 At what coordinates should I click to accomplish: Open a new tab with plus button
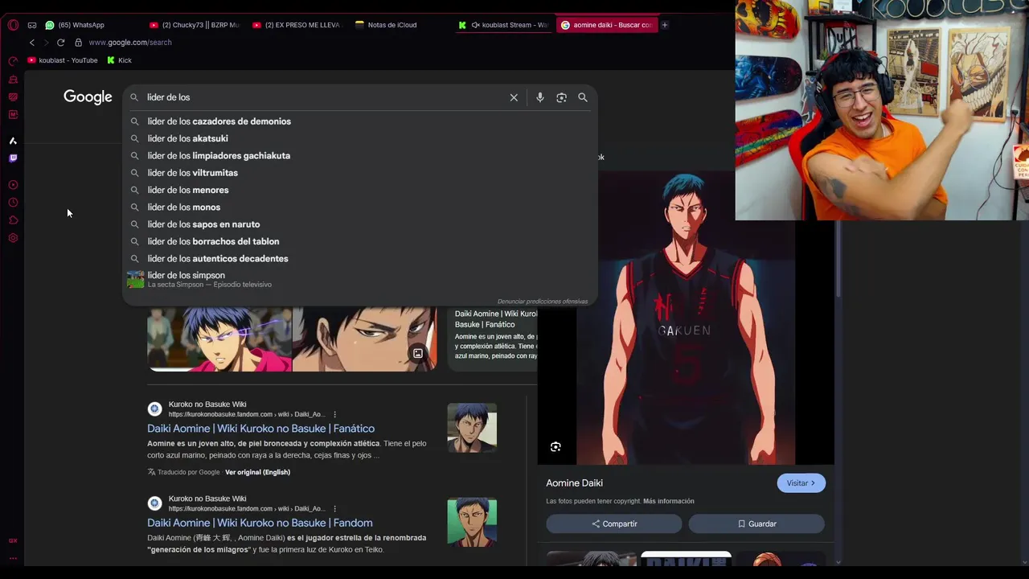(x=665, y=25)
